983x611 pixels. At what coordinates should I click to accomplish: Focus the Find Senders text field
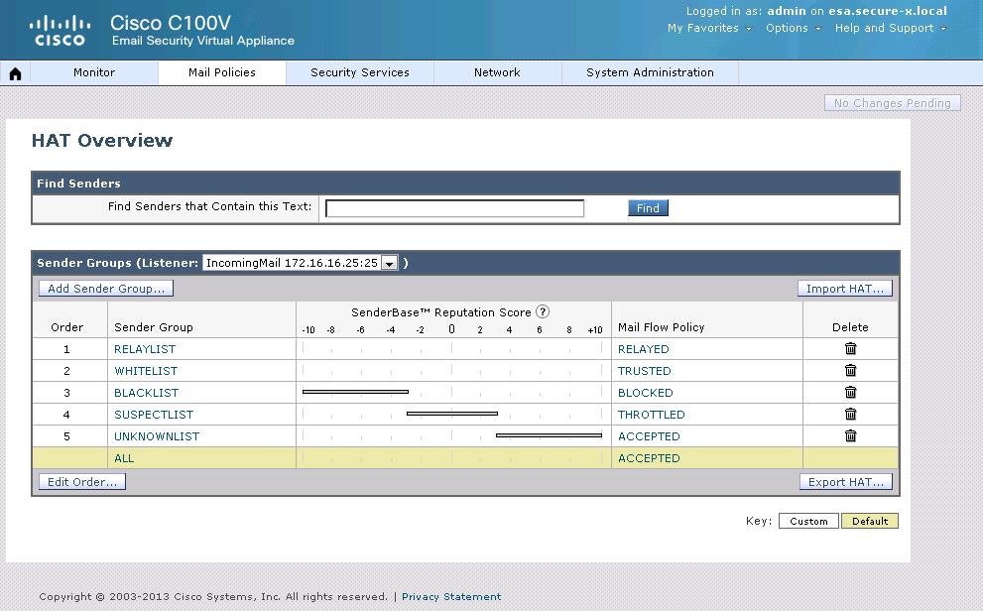pos(455,208)
